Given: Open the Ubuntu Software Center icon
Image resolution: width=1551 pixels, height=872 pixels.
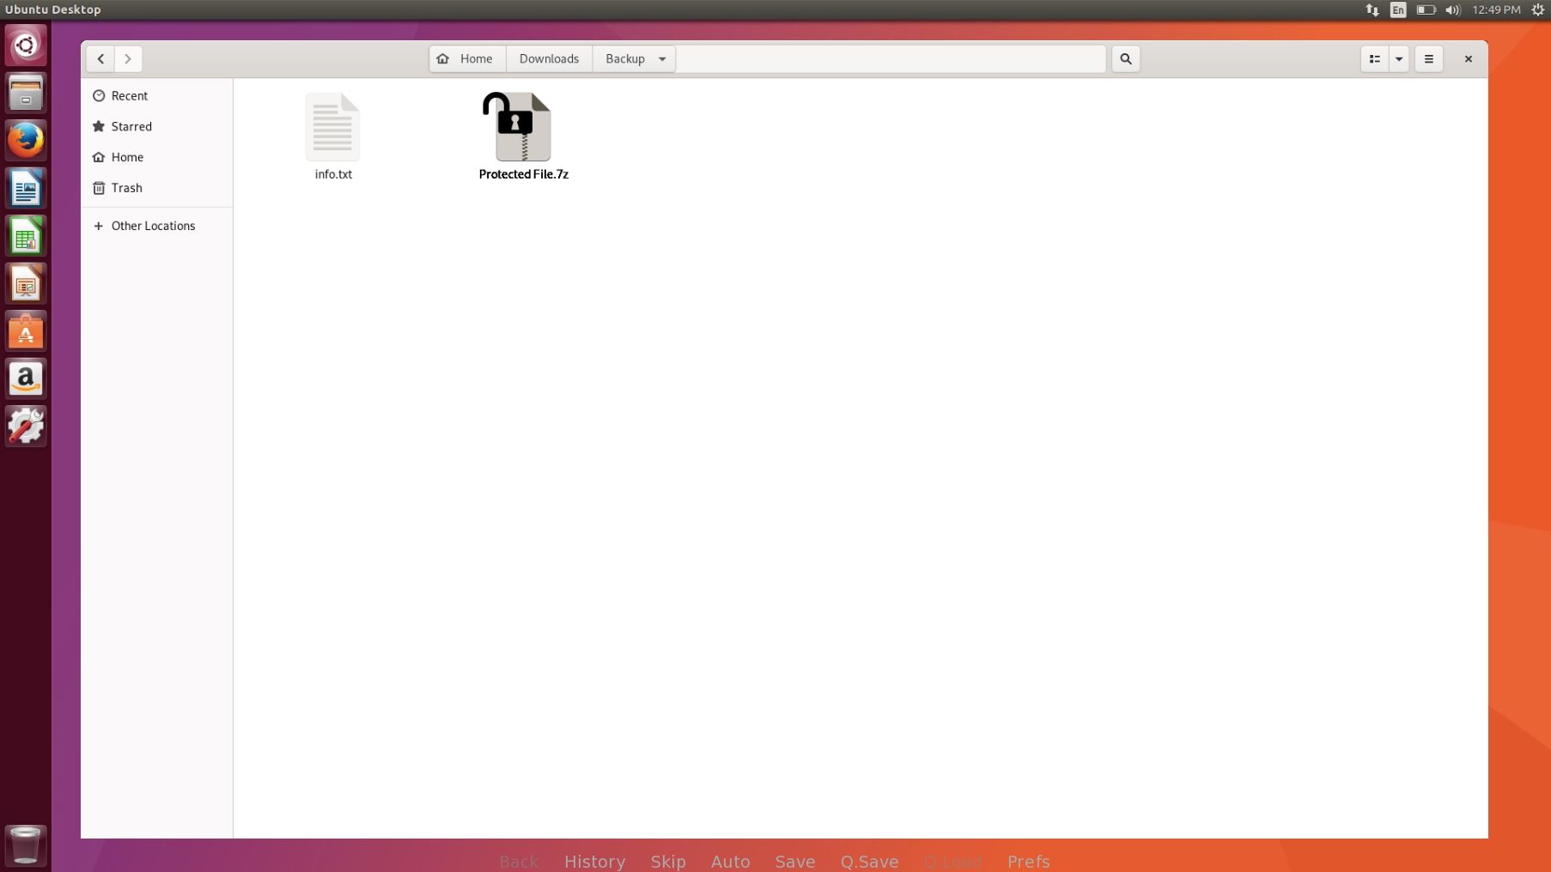Looking at the screenshot, I should pyautogui.click(x=26, y=331).
